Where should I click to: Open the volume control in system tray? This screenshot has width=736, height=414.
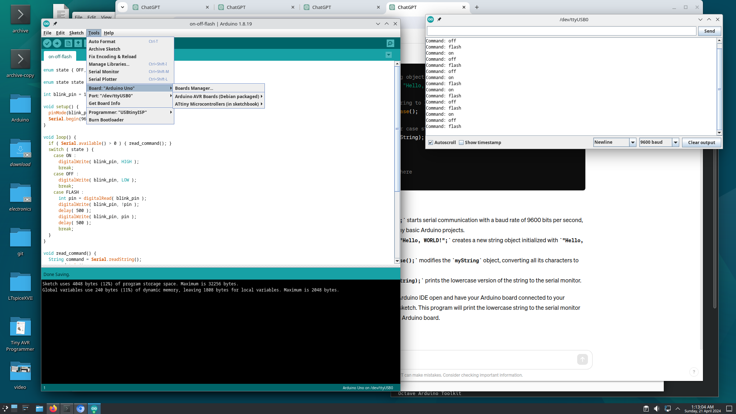tap(657, 409)
